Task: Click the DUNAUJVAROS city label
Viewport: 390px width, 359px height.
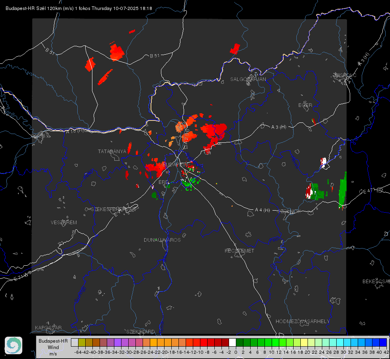Action: [162, 240]
